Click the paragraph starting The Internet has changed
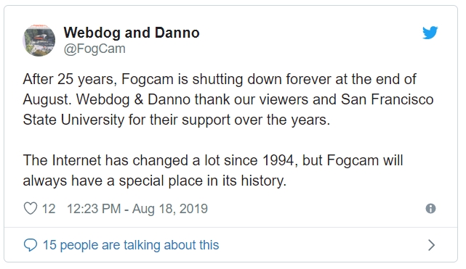Image resolution: width=466 pixels, height=269 pixels. click(x=213, y=170)
